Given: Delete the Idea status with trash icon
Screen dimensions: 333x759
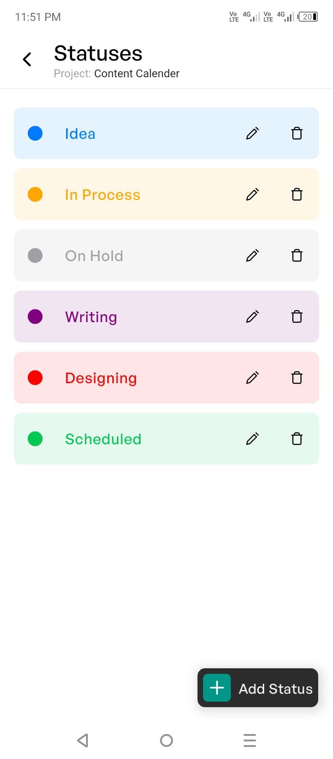Looking at the screenshot, I should click(297, 133).
